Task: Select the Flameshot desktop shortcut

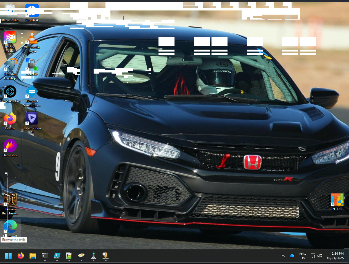Action: [x=10, y=146]
